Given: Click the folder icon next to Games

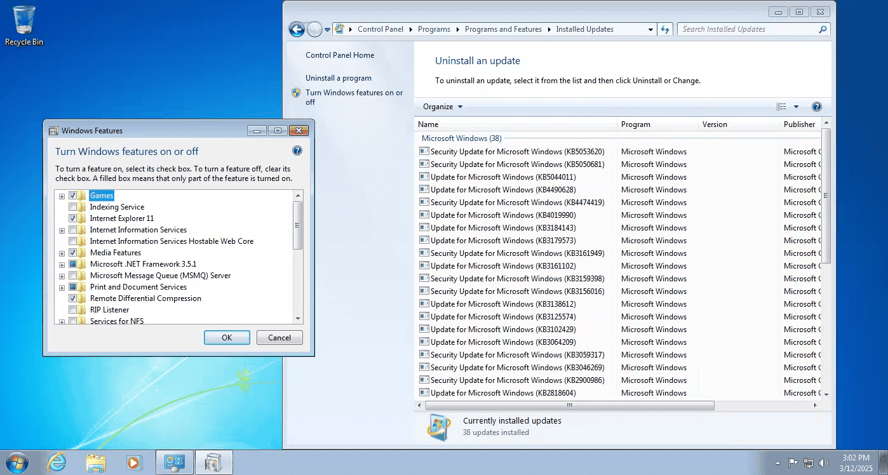Looking at the screenshot, I should (x=83, y=196).
